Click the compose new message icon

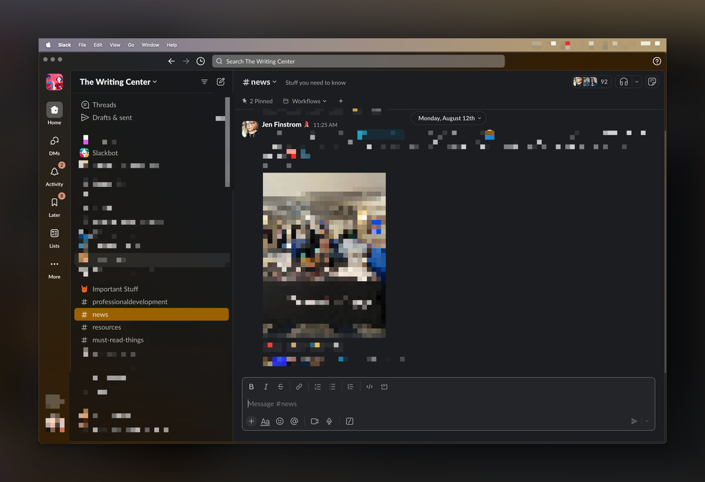tap(221, 82)
